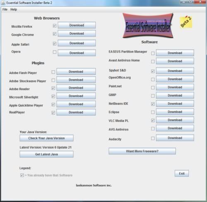Click the Essential Software Installer logo
The image size is (207, 202).
pos(148,26)
